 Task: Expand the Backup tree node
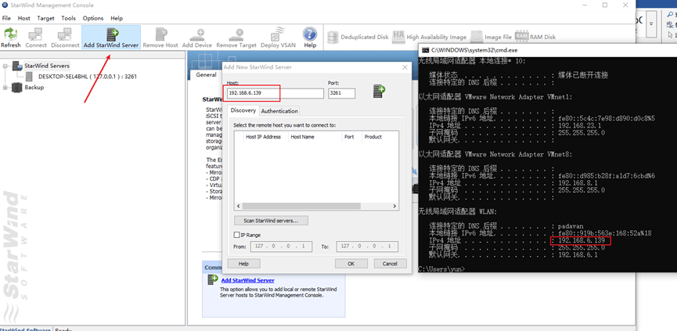click(x=5, y=88)
